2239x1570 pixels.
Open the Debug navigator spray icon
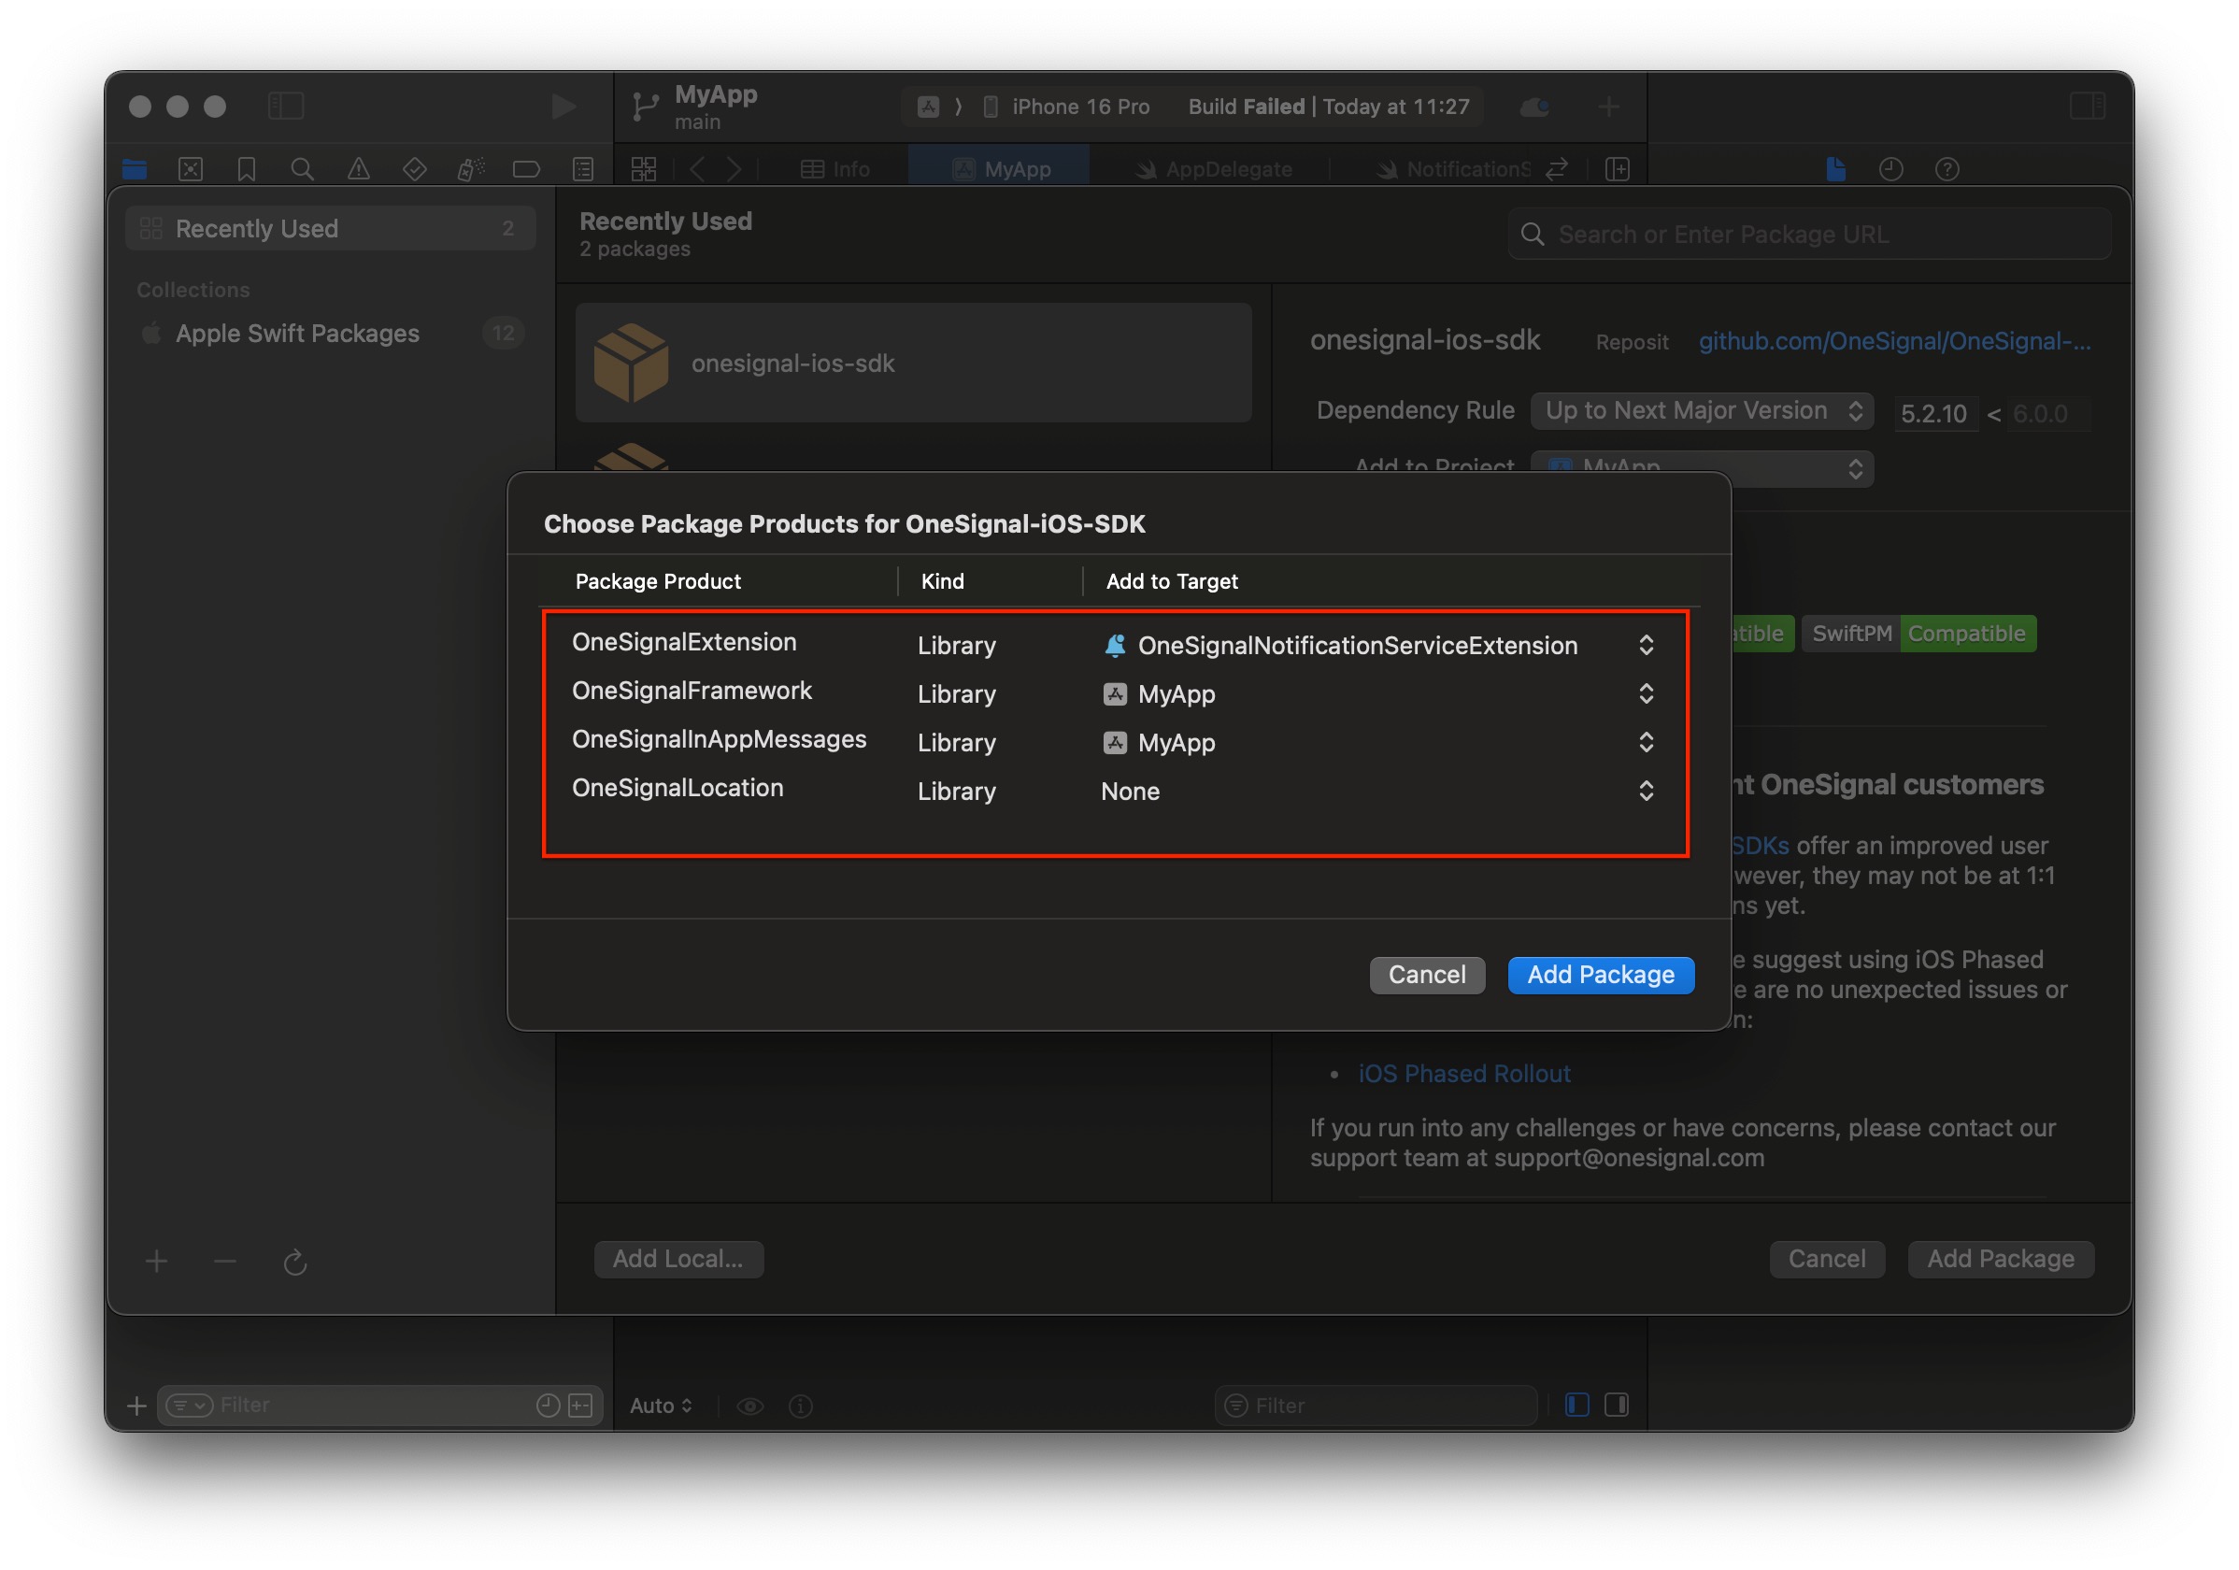(x=470, y=169)
